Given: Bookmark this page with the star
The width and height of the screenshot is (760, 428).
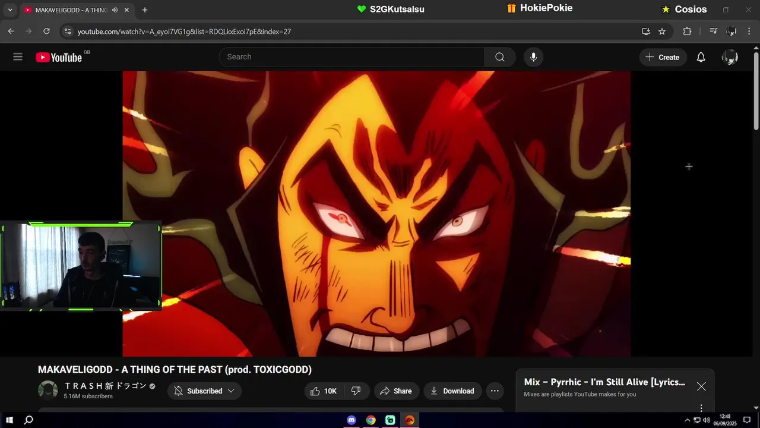Looking at the screenshot, I should (662, 32).
